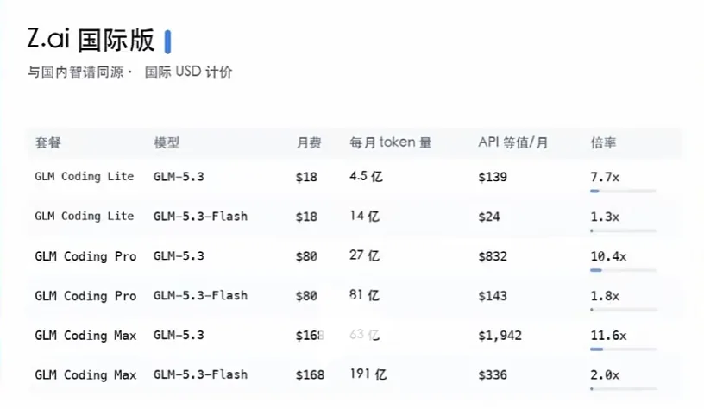Click the $1,942 API value cell
The width and height of the screenshot is (704, 409).
click(x=500, y=336)
